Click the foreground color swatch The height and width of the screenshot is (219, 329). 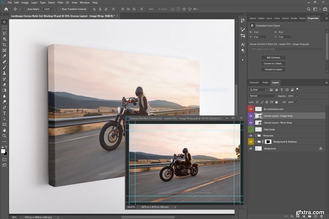coord(3,151)
